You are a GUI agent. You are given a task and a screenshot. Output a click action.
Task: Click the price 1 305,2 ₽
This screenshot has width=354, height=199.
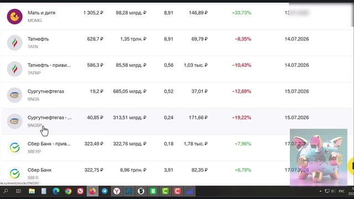click(93, 13)
